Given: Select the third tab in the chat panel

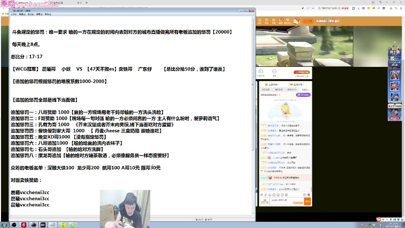Looking at the screenshot, I should [292, 90].
